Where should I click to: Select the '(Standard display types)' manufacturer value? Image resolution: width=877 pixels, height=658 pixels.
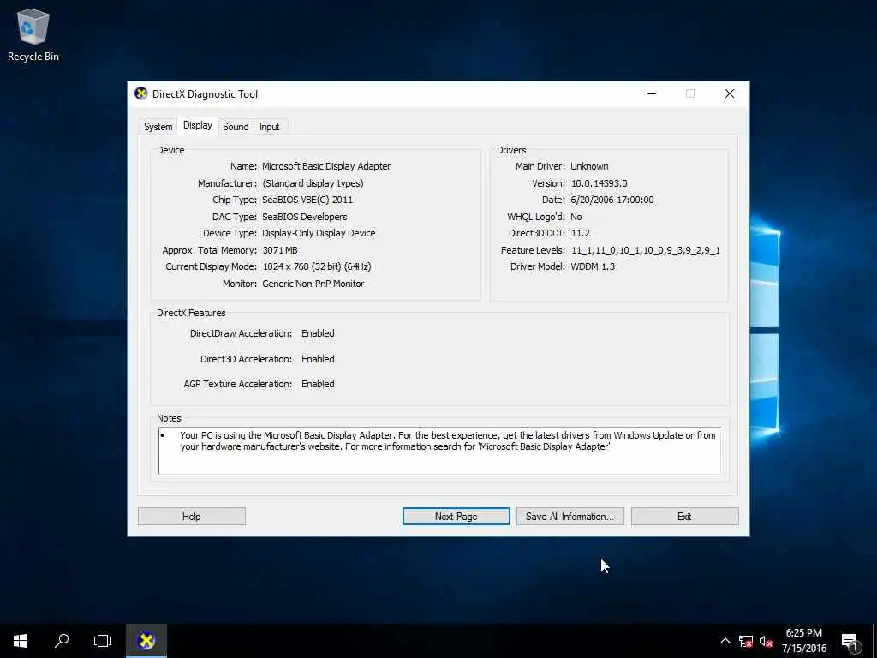click(x=313, y=183)
